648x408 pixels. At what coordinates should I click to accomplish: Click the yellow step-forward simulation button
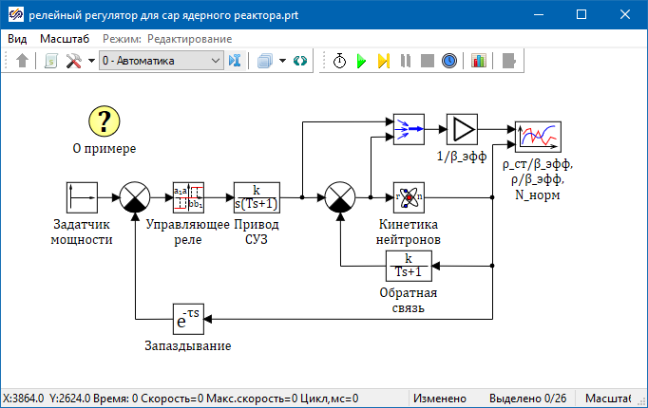[383, 61]
